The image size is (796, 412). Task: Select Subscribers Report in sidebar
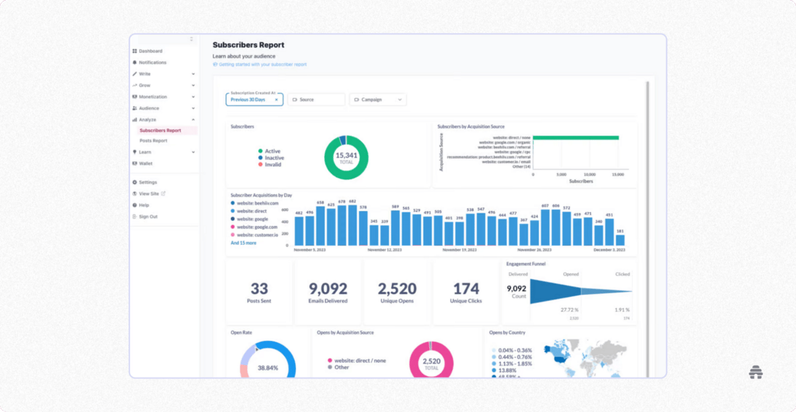click(161, 130)
